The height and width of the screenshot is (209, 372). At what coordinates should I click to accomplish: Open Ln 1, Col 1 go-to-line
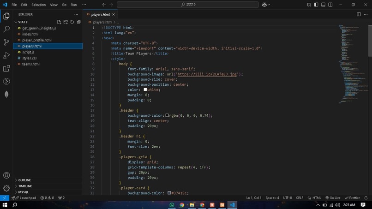pos(253,198)
